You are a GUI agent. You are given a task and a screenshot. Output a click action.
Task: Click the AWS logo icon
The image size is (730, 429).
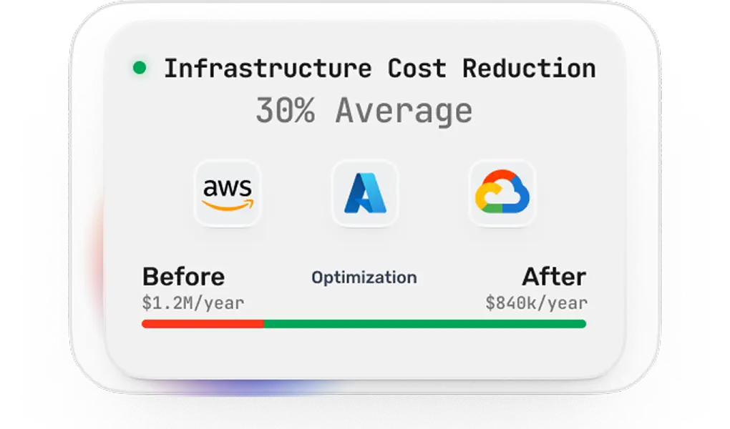(228, 193)
